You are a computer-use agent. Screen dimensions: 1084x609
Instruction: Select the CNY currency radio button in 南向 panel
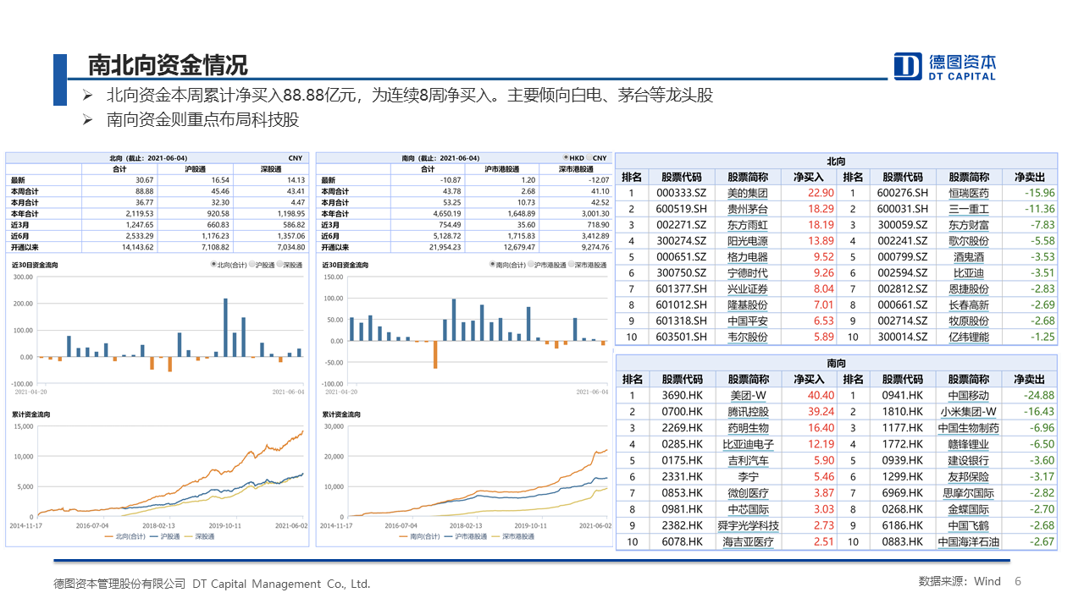(x=589, y=158)
